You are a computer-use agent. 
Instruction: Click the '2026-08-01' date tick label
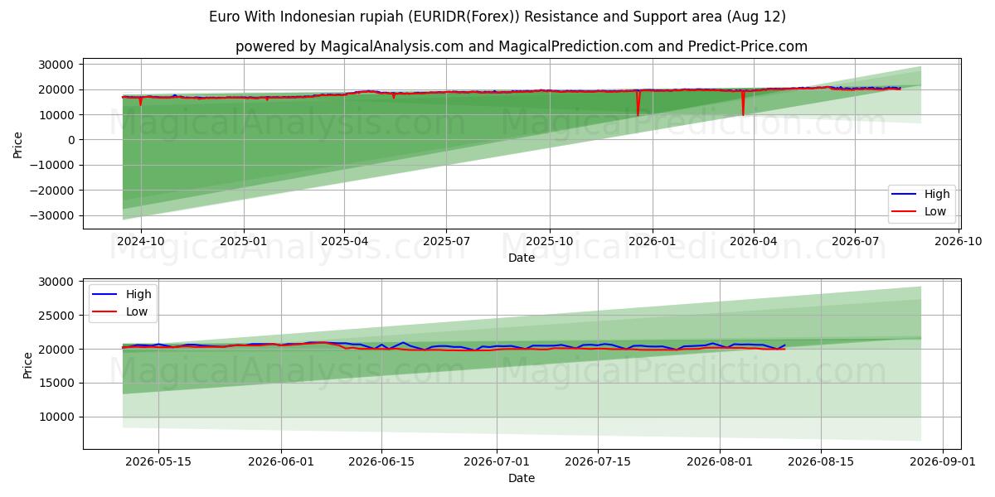[720, 462]
